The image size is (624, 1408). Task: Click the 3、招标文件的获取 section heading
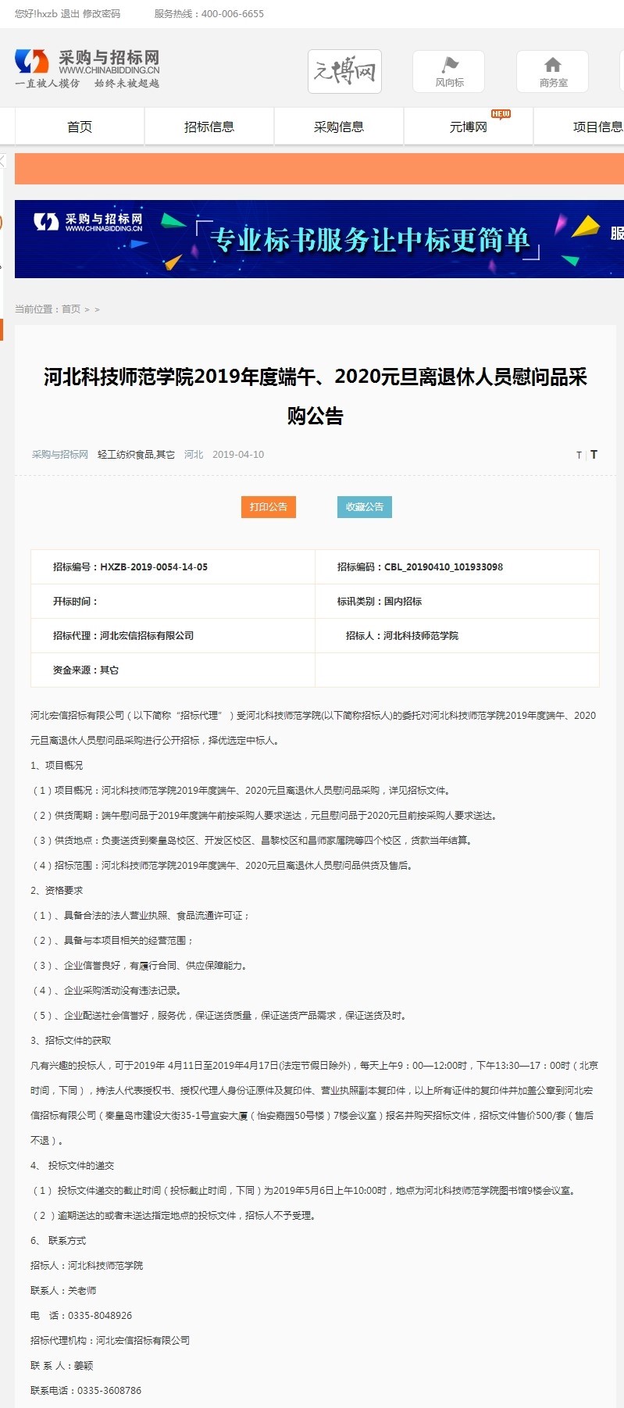(x=70, y=1041)
